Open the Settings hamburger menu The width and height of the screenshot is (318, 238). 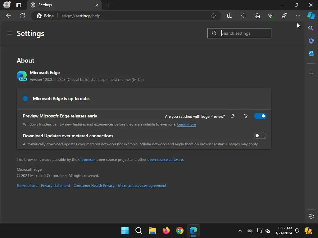click(10, 33)
